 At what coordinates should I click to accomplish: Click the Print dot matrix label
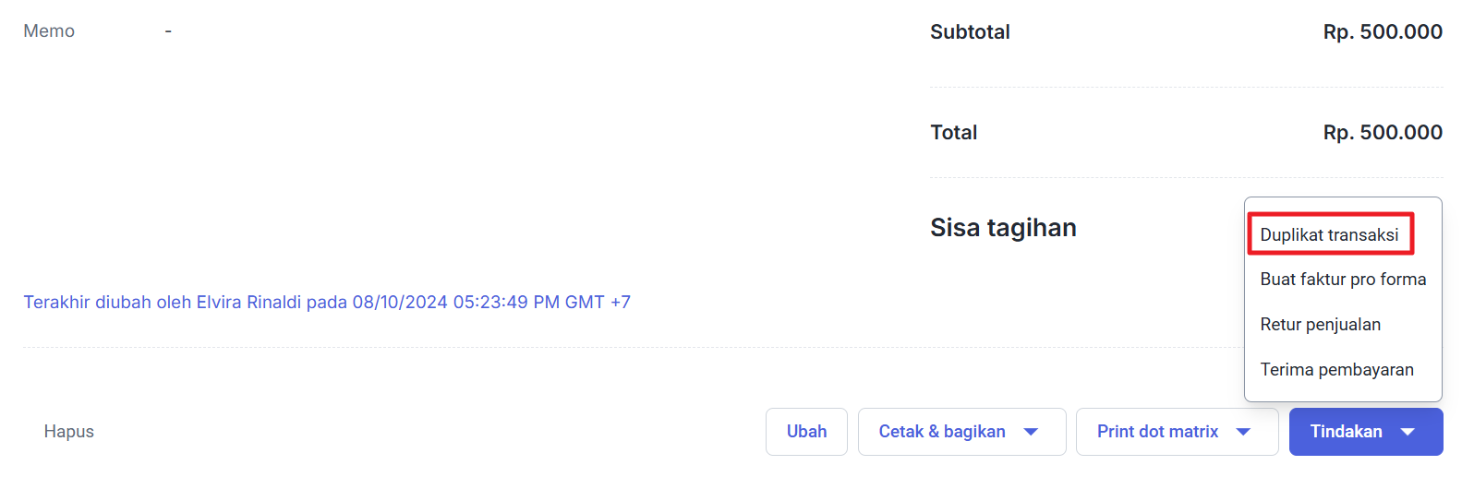pos(1157,432)
